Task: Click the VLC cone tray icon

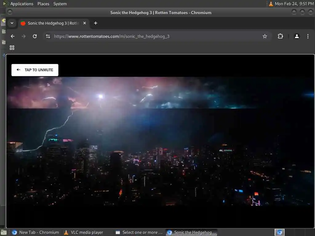Action: (x=271, y=4)
